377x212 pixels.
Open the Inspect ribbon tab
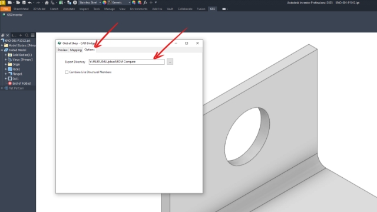84,9
